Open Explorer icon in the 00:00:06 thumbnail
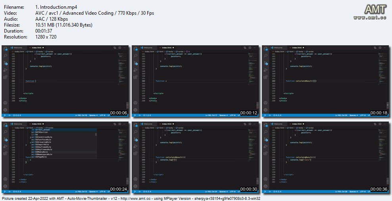The height and width of the screenshot is (201, 392). (5, 49)
